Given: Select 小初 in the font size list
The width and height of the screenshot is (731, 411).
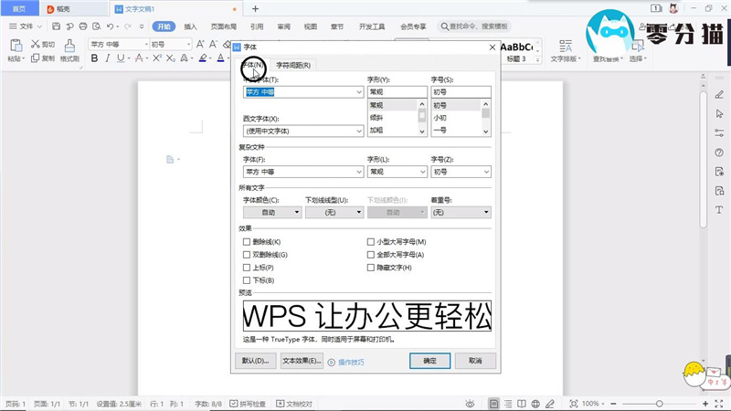Looking at the screenshot, I should coord(441,118).
